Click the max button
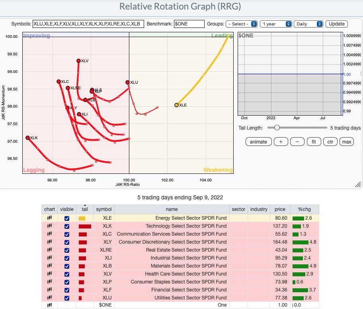The width and height of the screenshot is (363, 309). click(347, 142)
